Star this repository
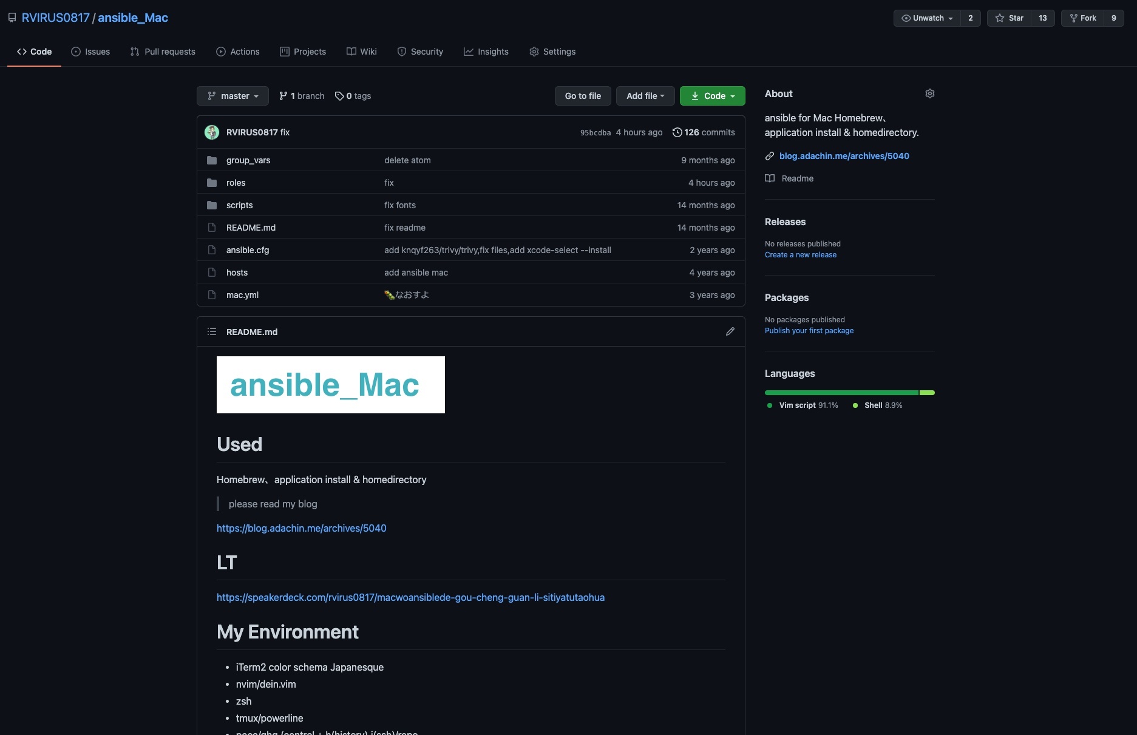 1010,18
